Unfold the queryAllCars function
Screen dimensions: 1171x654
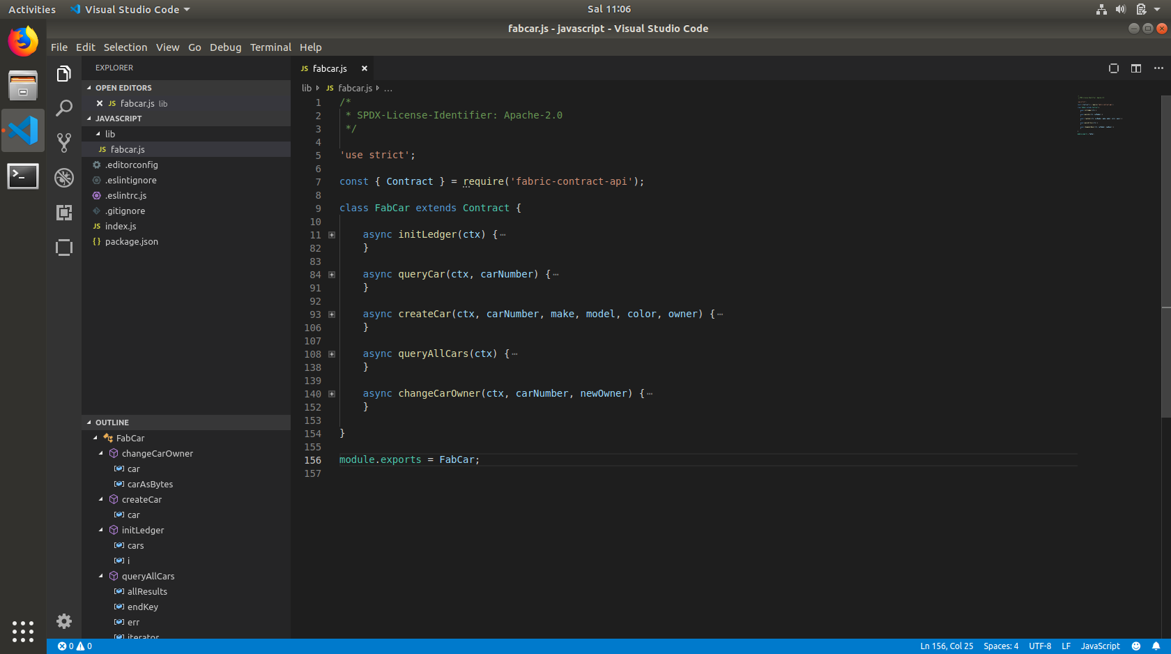click(x=332, y=354)
